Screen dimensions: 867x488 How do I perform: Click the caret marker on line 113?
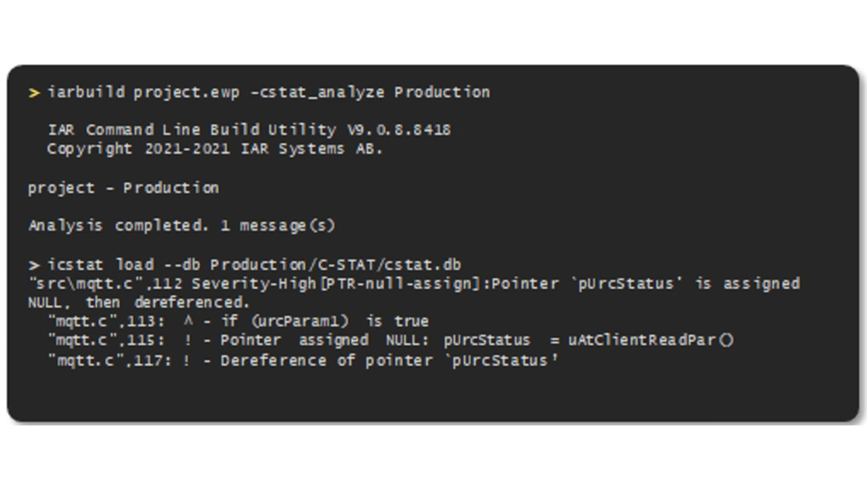[x=188, y=321]
